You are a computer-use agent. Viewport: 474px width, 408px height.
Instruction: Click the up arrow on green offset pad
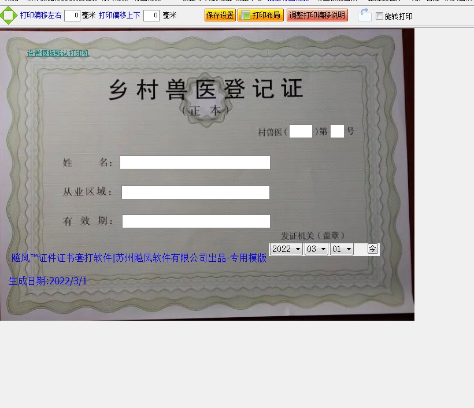[8, 9]
